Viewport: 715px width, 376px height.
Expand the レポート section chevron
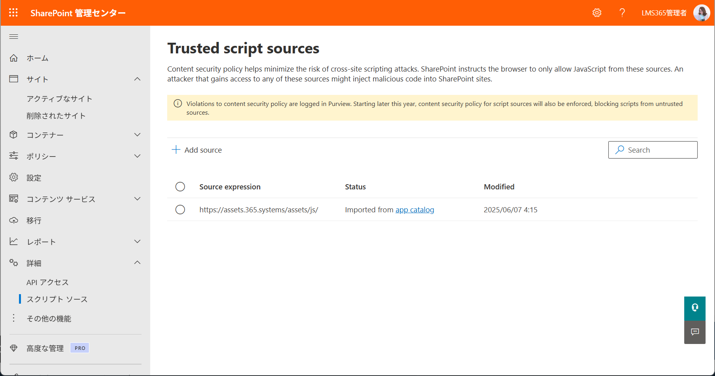pyautogui.click(x=137, y=242)
